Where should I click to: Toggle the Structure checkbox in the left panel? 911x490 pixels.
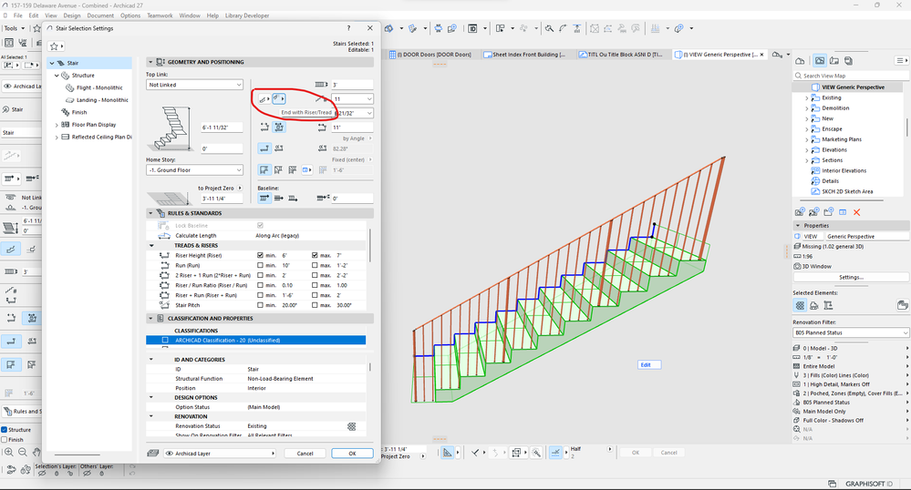pyautogui.click(x=4, y=430)
